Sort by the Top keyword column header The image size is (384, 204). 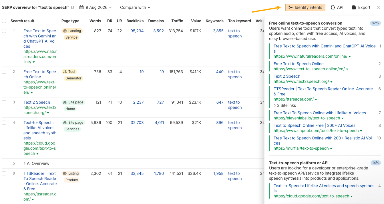240,21
